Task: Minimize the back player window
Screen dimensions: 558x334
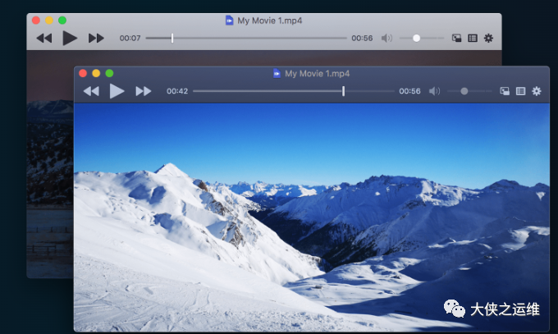Action: point(49,21)
